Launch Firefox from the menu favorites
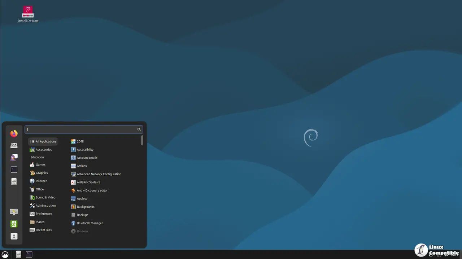This screenshot has width=462, height=259. [14, 133]
